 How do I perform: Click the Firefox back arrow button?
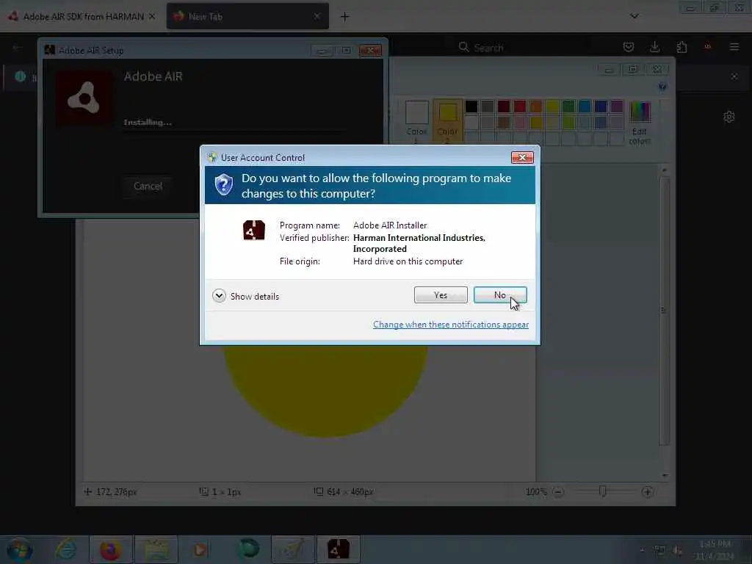[x=17, y=48]
